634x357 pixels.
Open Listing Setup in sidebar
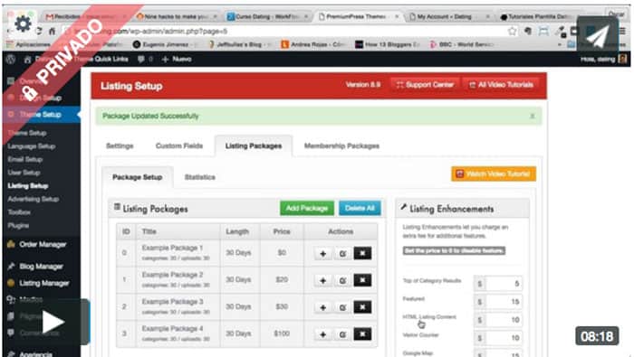coord(28,186)
